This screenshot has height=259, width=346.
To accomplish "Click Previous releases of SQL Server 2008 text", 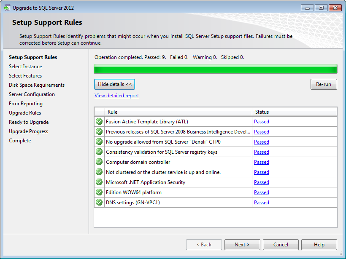I will (x=178, y=132).
